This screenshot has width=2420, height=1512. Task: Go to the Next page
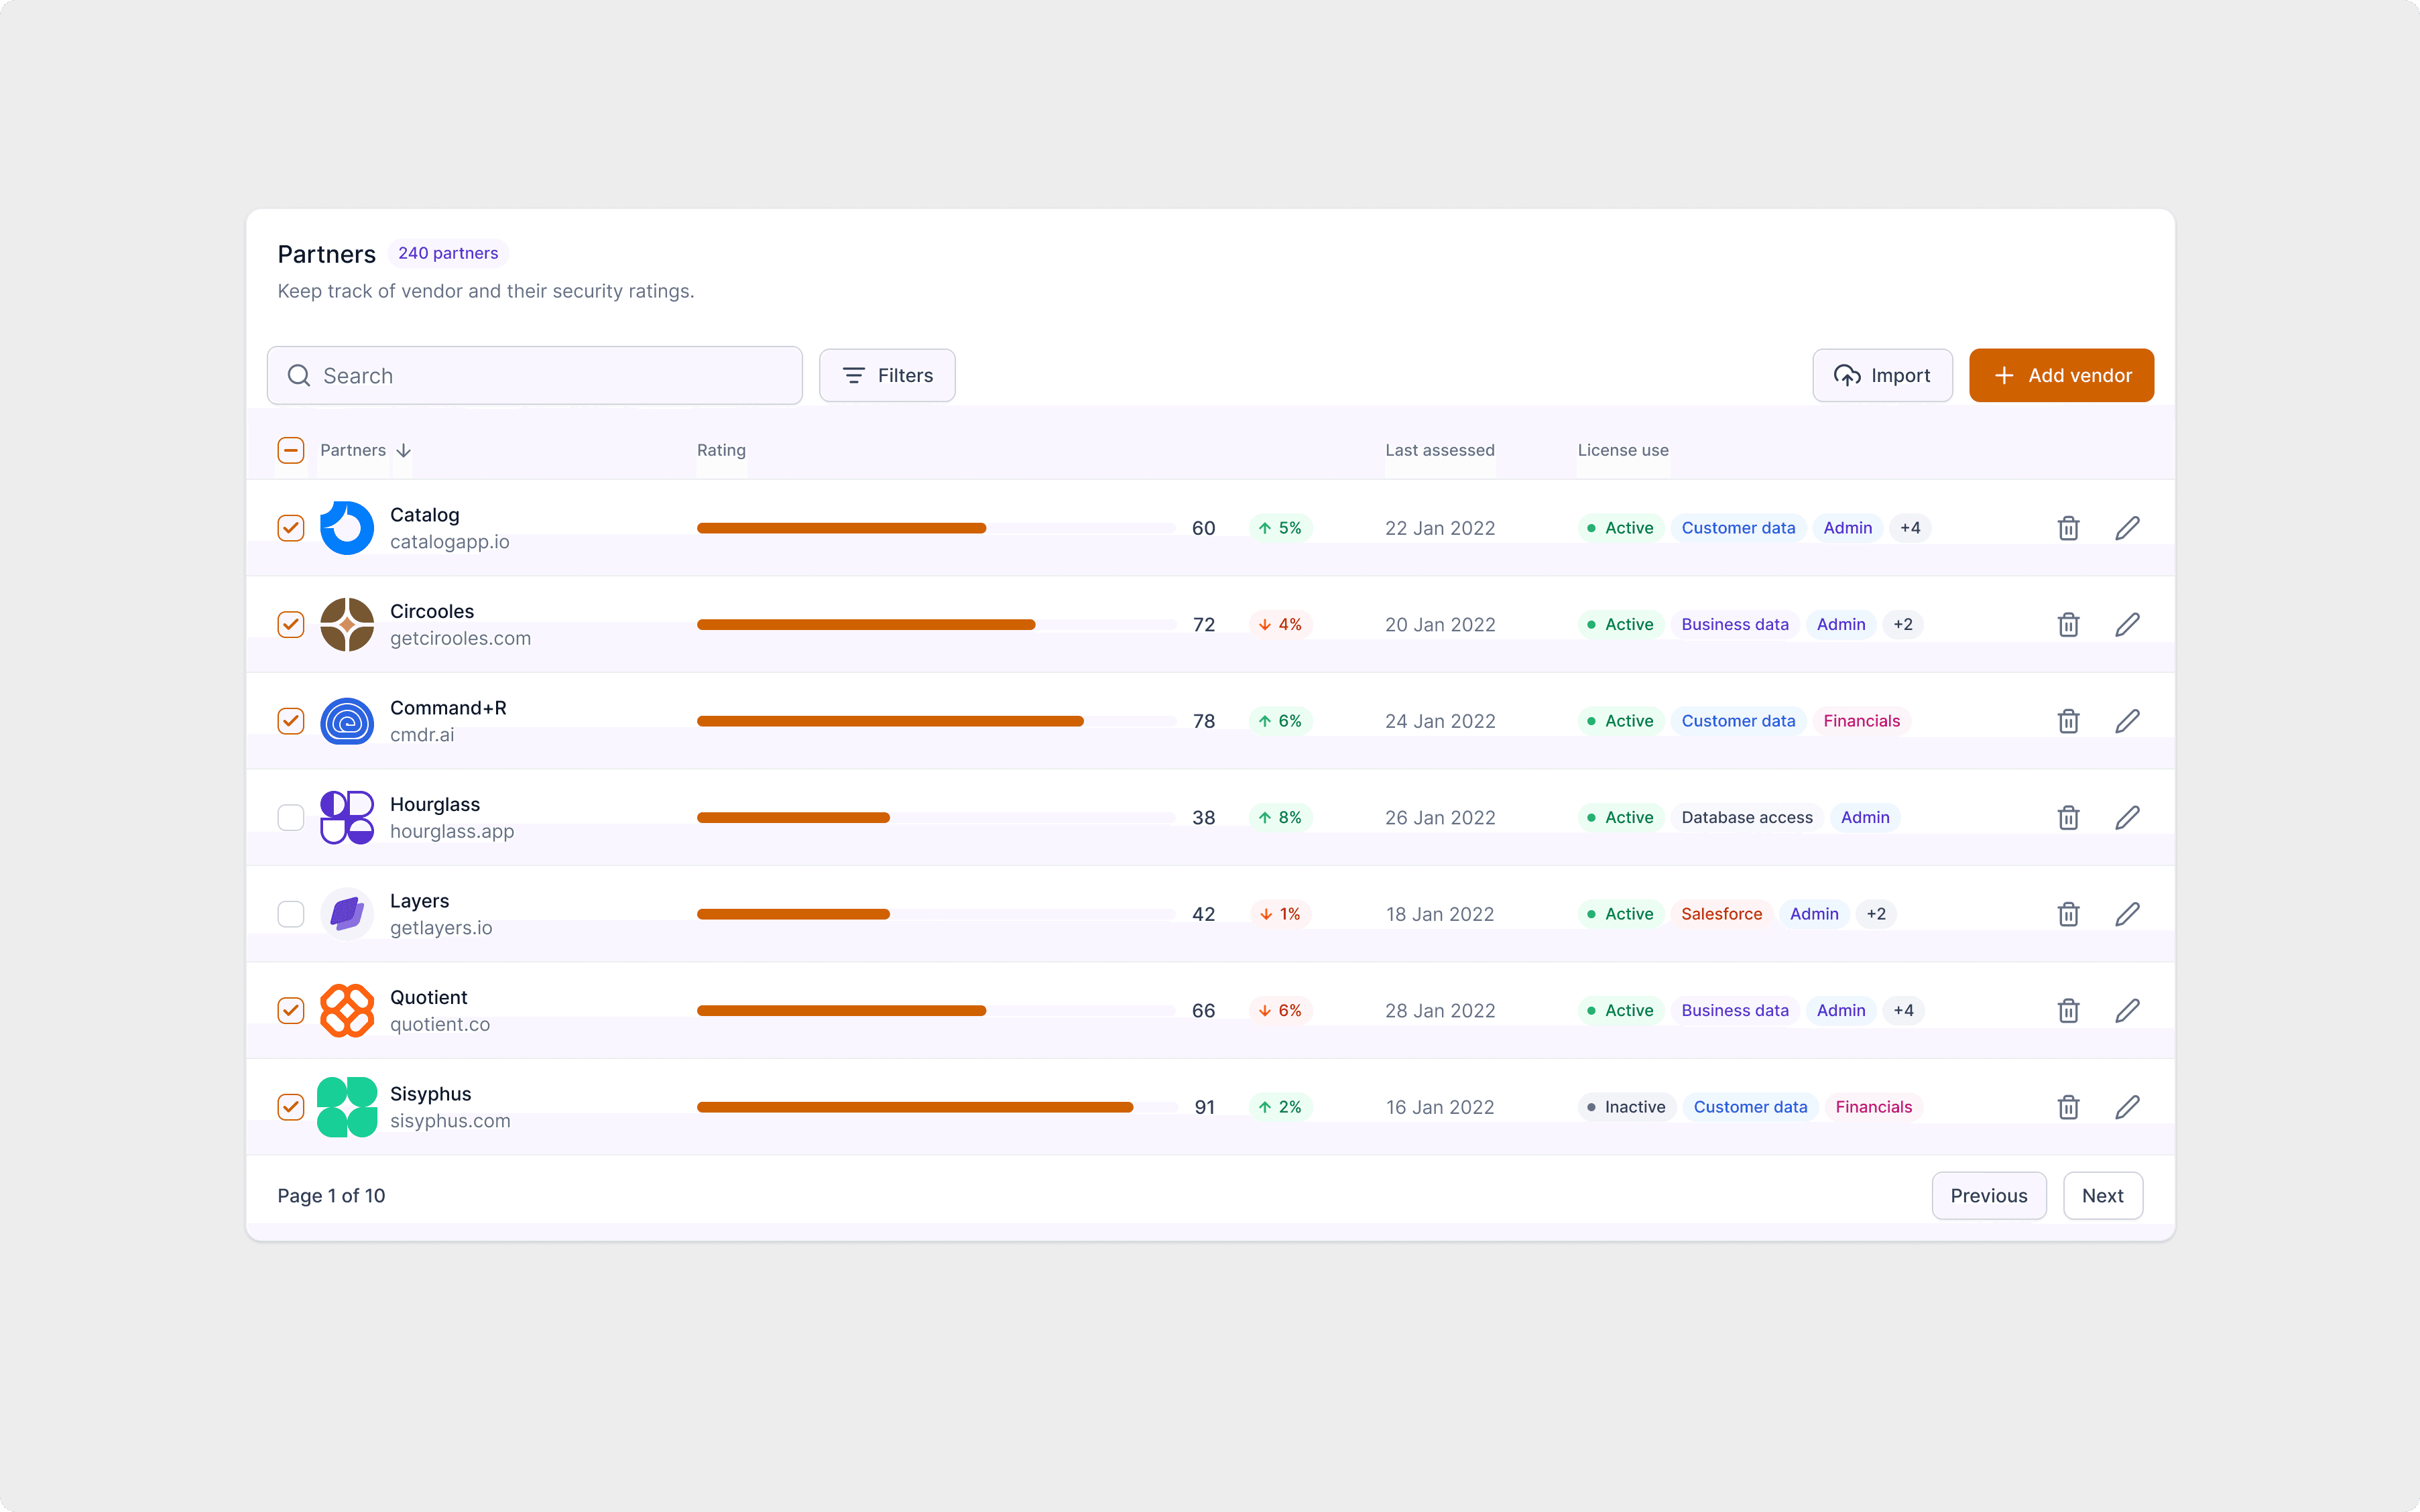tap(2102, 1196)
